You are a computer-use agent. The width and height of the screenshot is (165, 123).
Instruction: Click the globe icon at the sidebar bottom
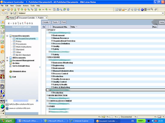[2, 106]
